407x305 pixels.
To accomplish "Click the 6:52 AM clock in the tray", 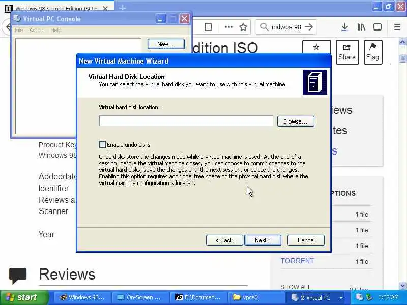I will pos(388,297).
